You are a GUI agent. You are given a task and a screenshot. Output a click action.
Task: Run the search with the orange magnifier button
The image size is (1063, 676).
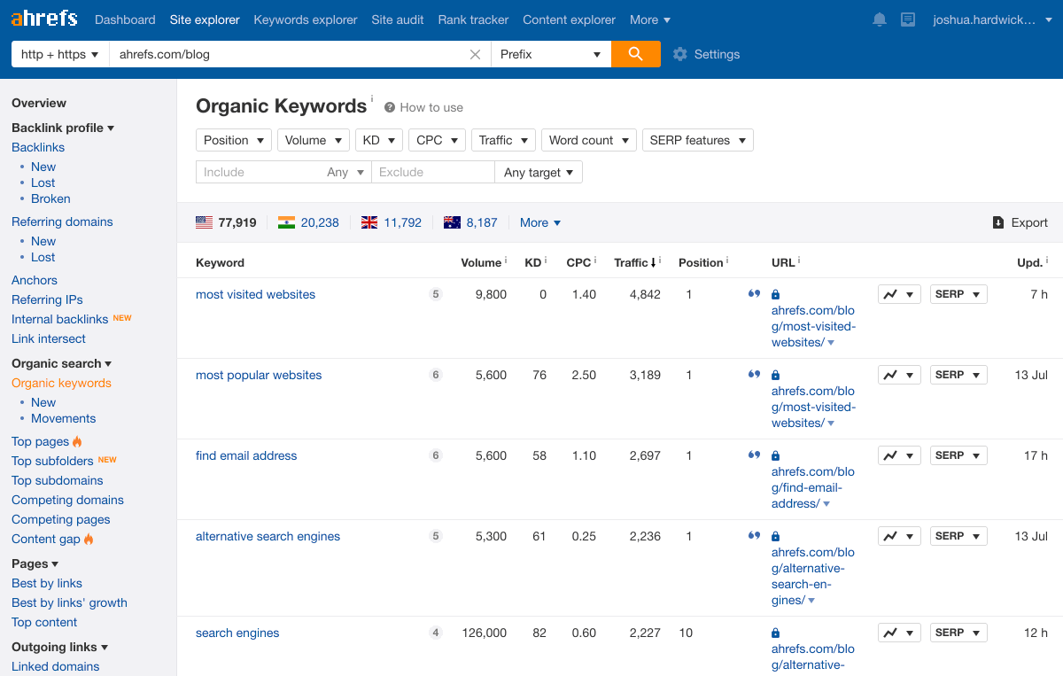635,54
